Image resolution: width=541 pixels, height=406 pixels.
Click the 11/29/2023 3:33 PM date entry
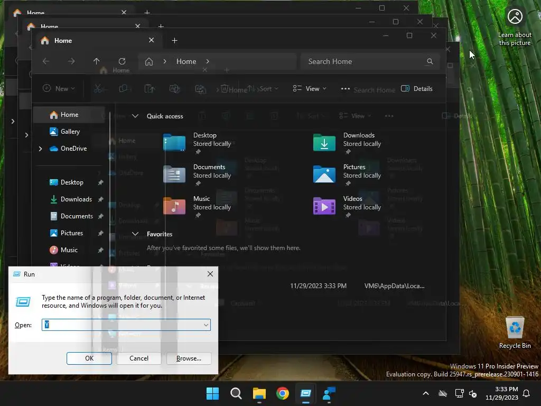318,286
